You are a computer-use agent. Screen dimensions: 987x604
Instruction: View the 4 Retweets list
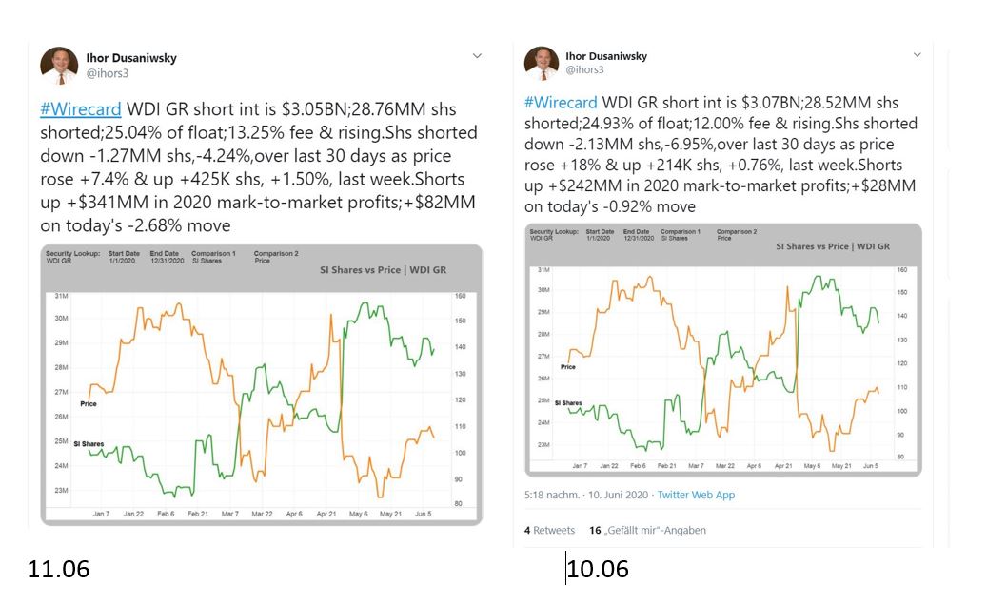pos(549,530)
